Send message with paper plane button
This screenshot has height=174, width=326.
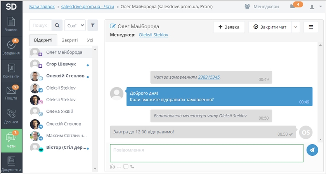point(312,150)
